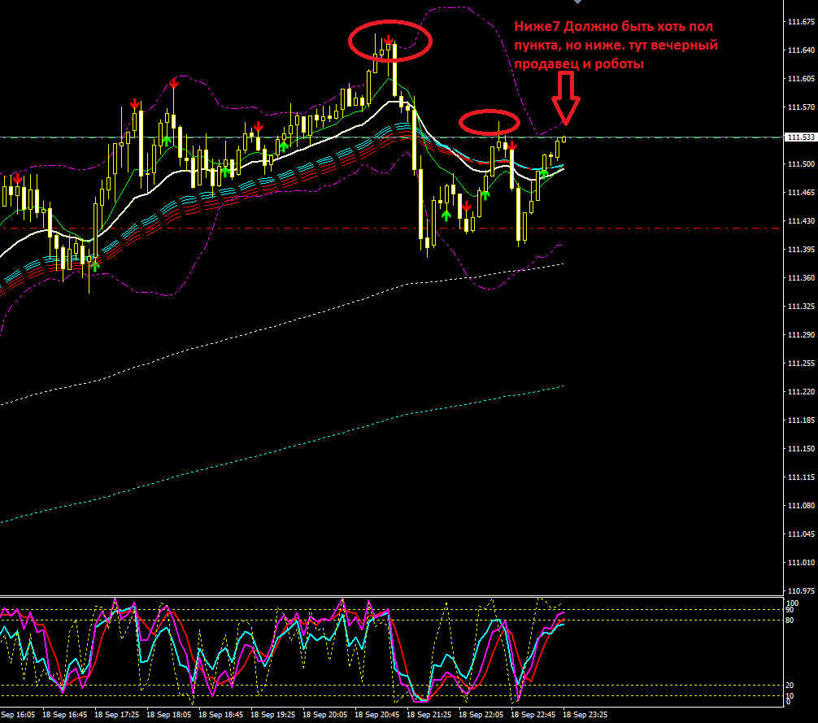Click the 111.360 price scale label
The image size is (818, 723).
point(801,278)
